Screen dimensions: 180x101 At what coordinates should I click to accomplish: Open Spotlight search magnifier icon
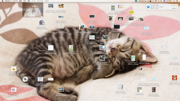click(x=174, y=1)
